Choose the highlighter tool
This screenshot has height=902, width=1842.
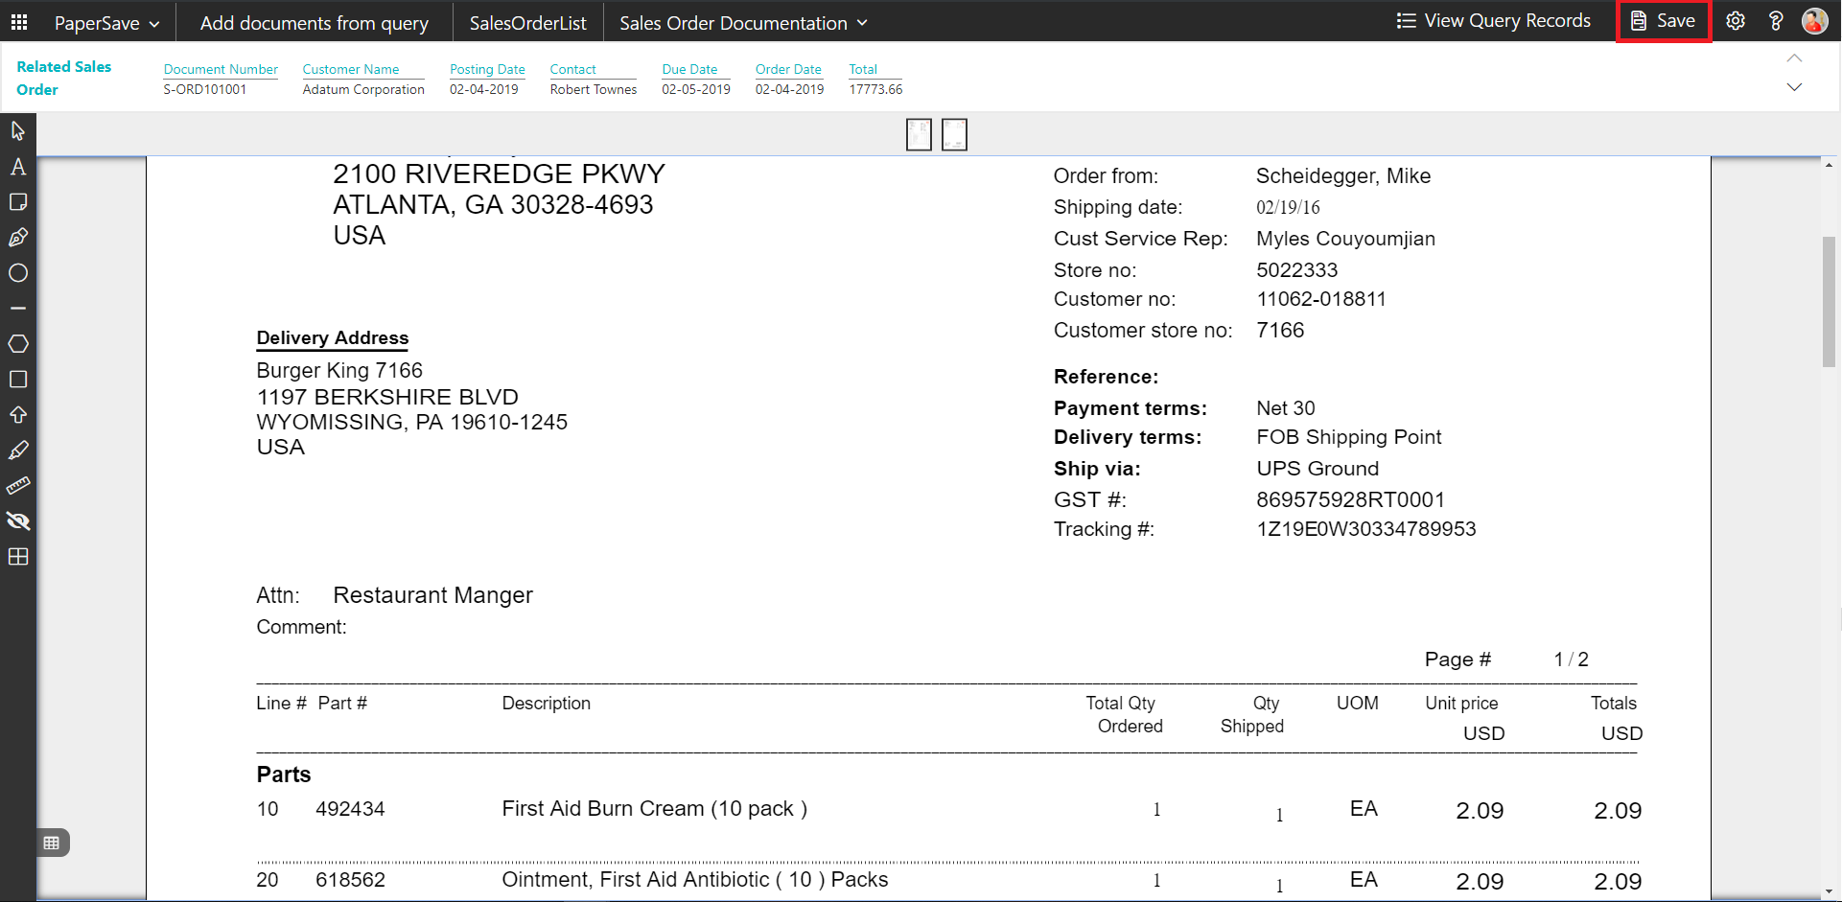[x=17, y=451]
